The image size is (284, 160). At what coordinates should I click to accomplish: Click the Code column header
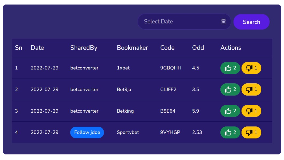pos(167,48)
